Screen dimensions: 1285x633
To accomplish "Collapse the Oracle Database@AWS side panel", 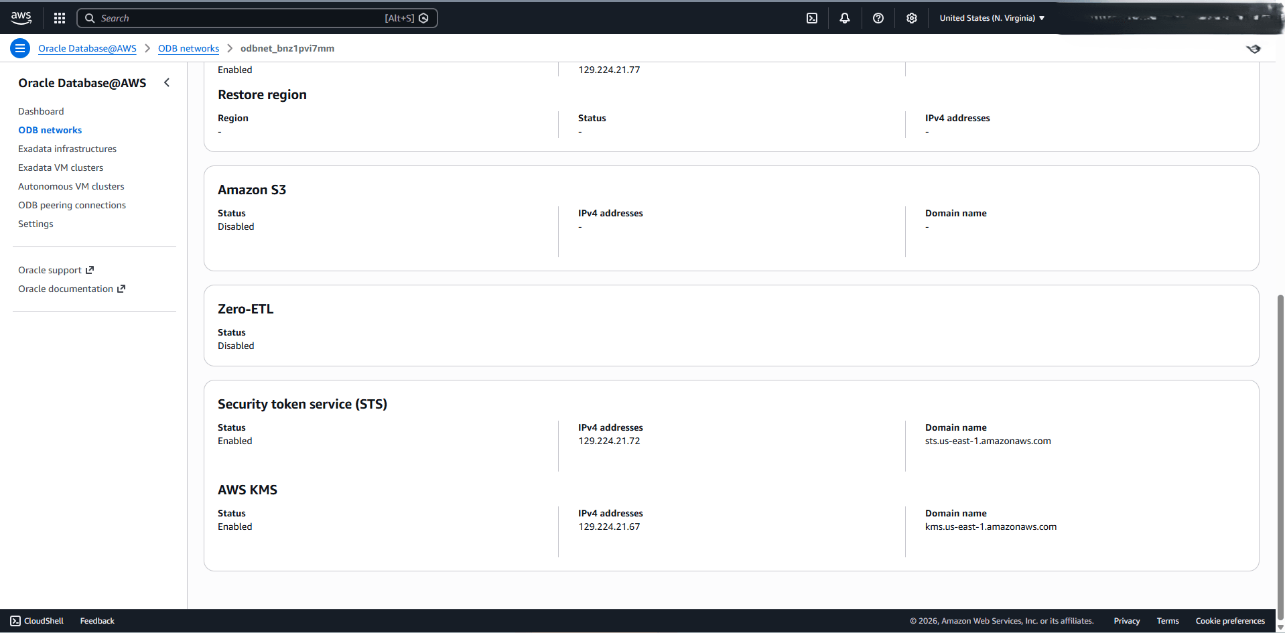I will (x=167, y=82).
